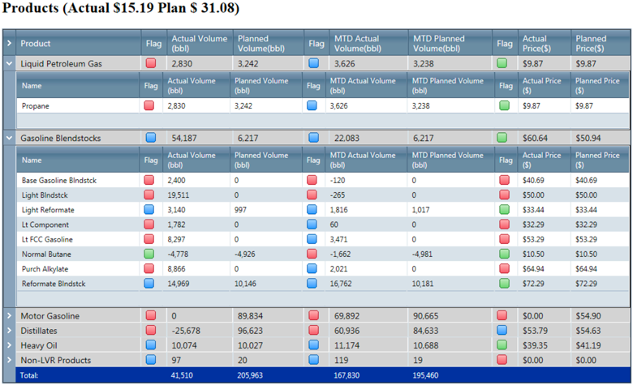Click the blue price flag in Distillates row
This screenshot has height=385, width=633.
(503, 331)
